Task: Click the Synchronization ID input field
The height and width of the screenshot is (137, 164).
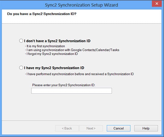Action: [x=71, y=91]
